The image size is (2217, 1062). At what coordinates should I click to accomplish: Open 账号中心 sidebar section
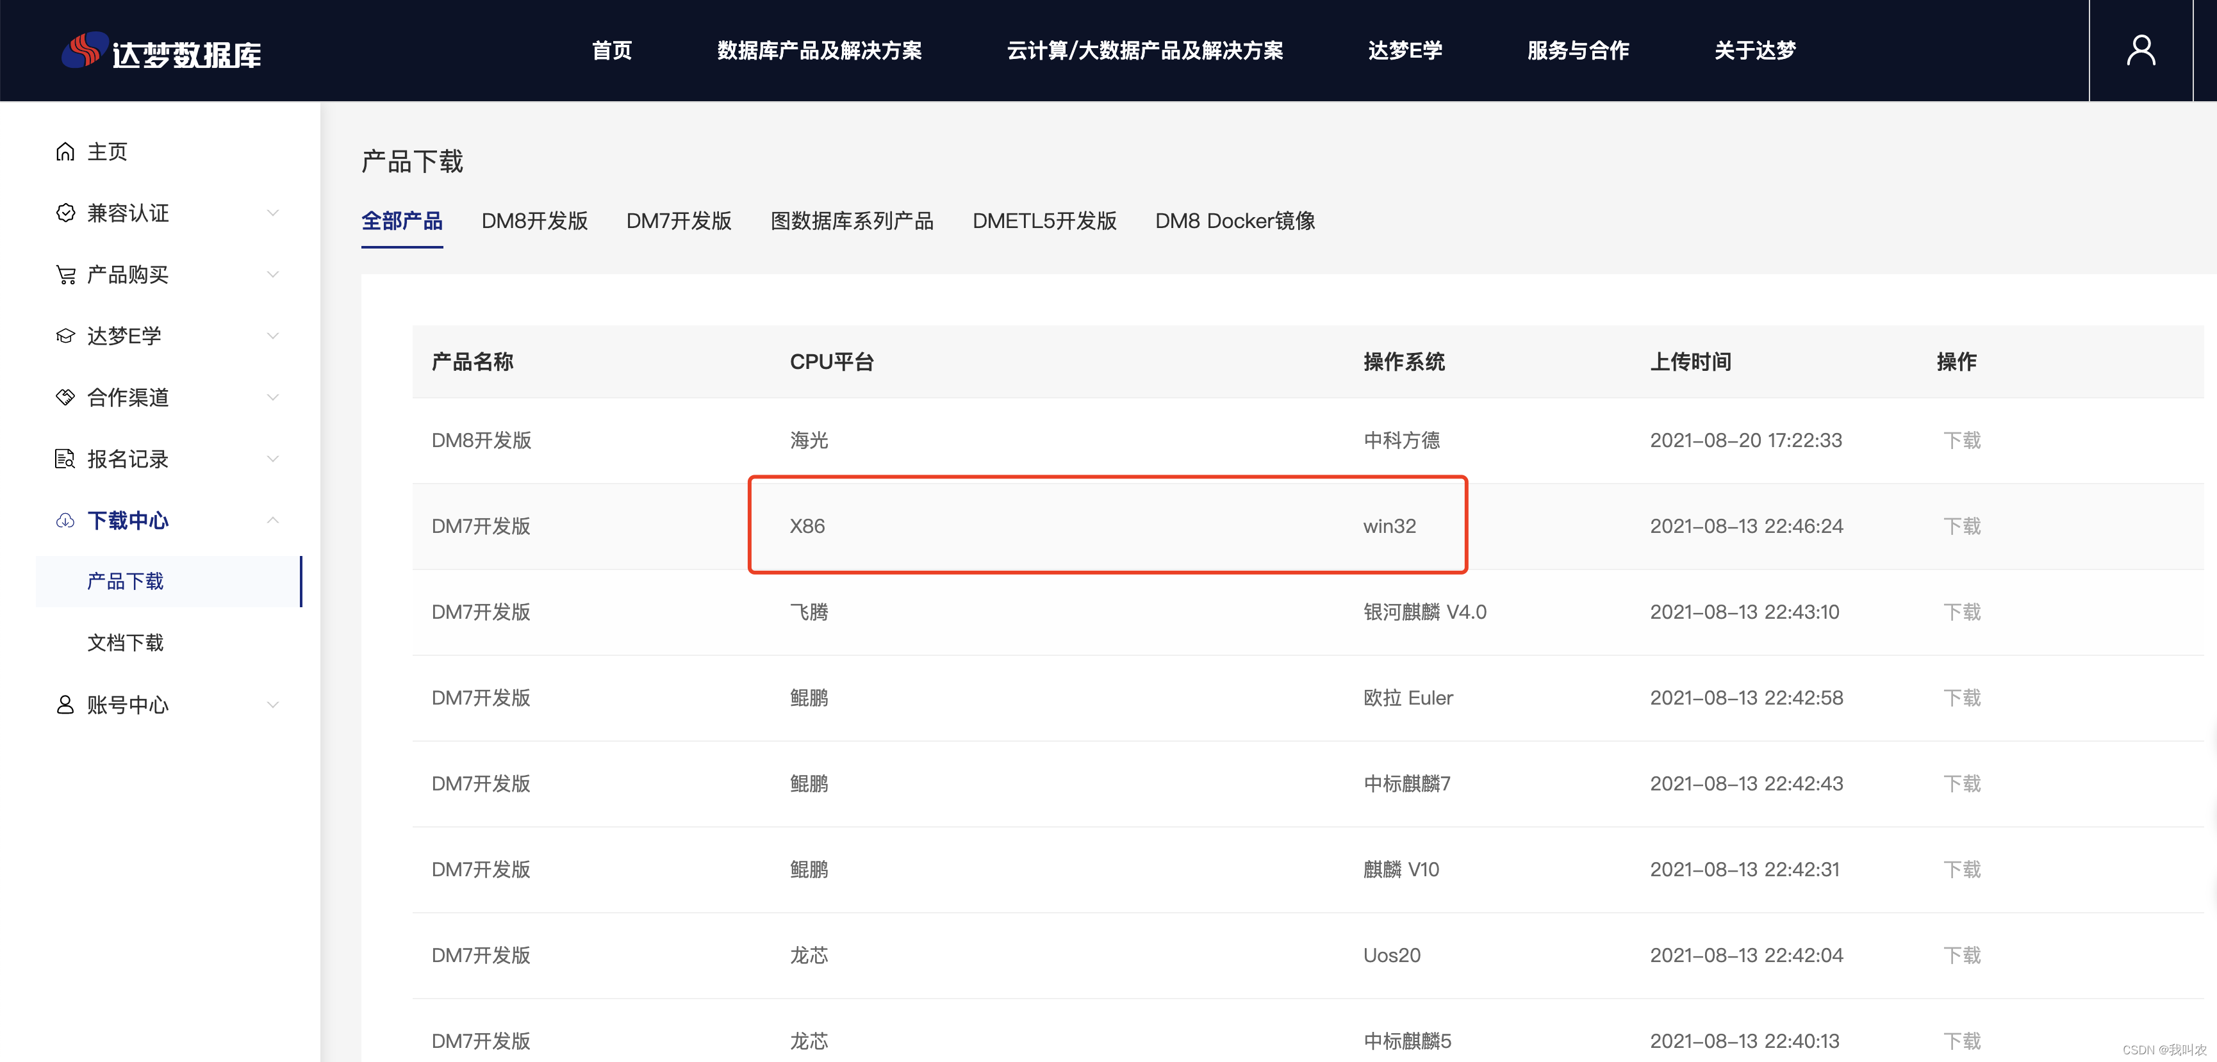(128, 705)
